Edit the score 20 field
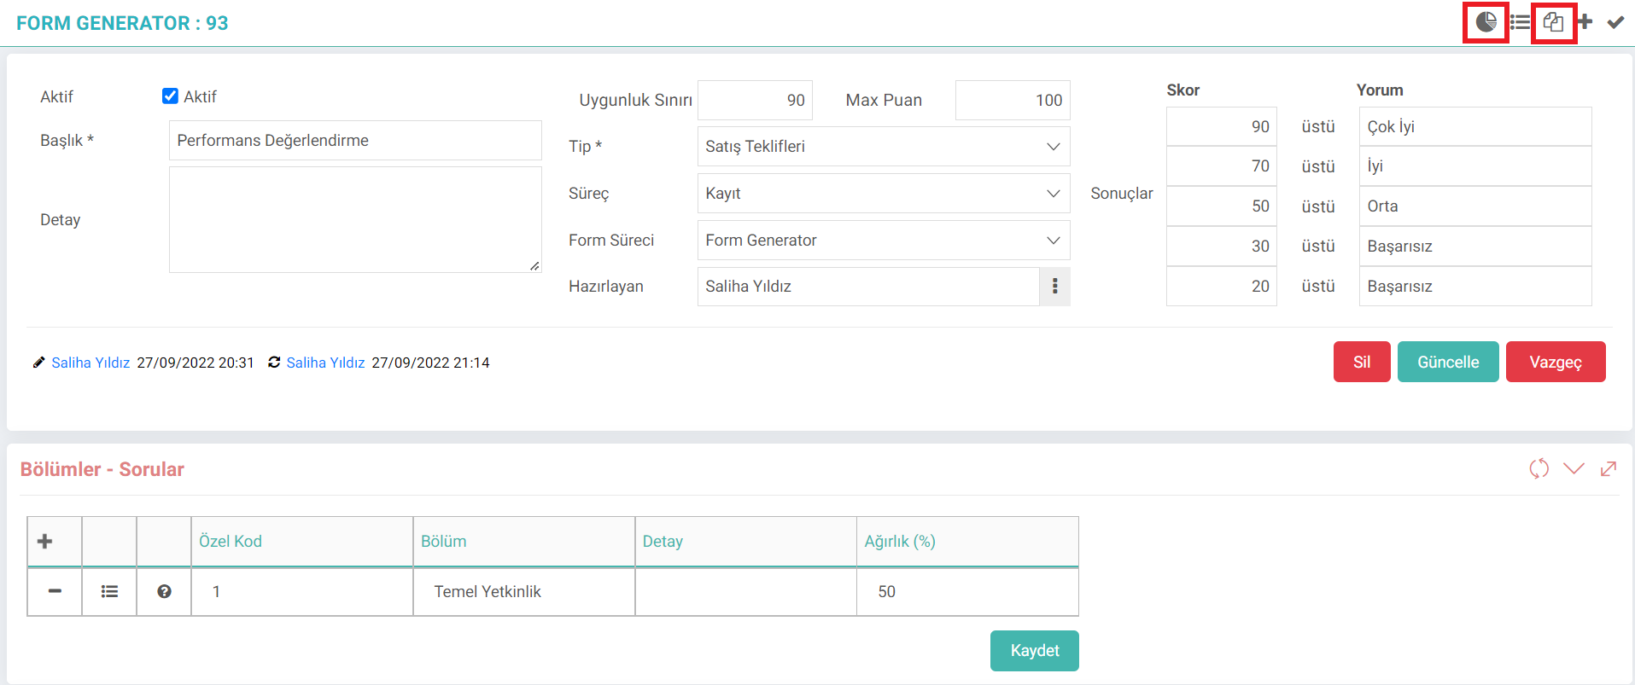 [x=1222, y=287]
